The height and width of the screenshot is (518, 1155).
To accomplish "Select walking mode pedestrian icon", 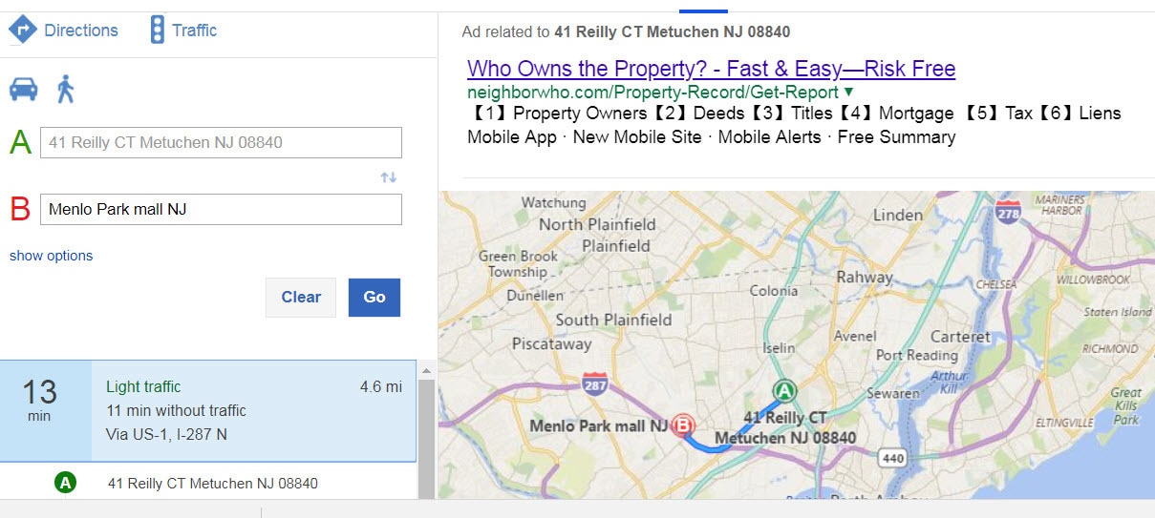I will [65, 89].
